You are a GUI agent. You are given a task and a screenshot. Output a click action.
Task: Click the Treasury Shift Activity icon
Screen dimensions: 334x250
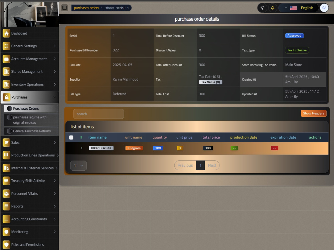pos(6,181)
